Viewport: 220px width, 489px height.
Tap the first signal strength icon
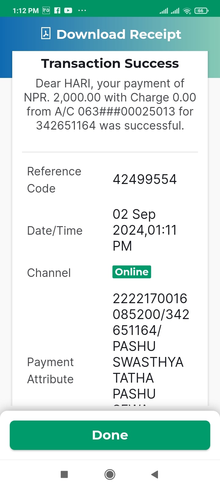[164, 11]
